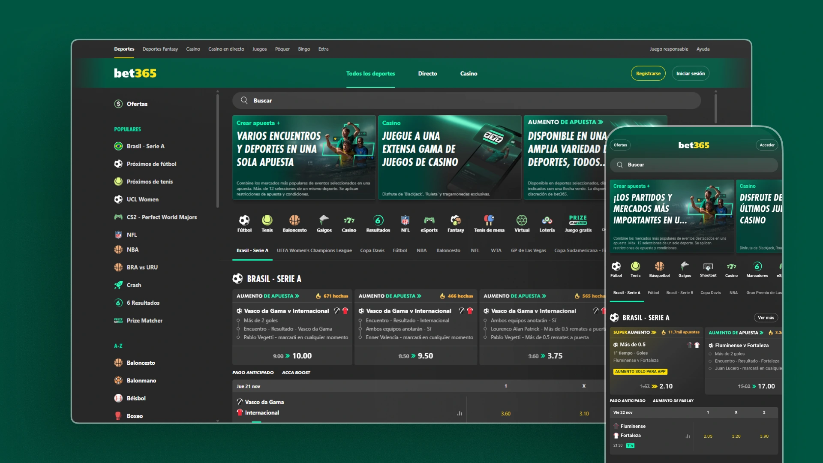Click the Lotería icon
This screenshot has width=823, height=463.
pos(547,220)
